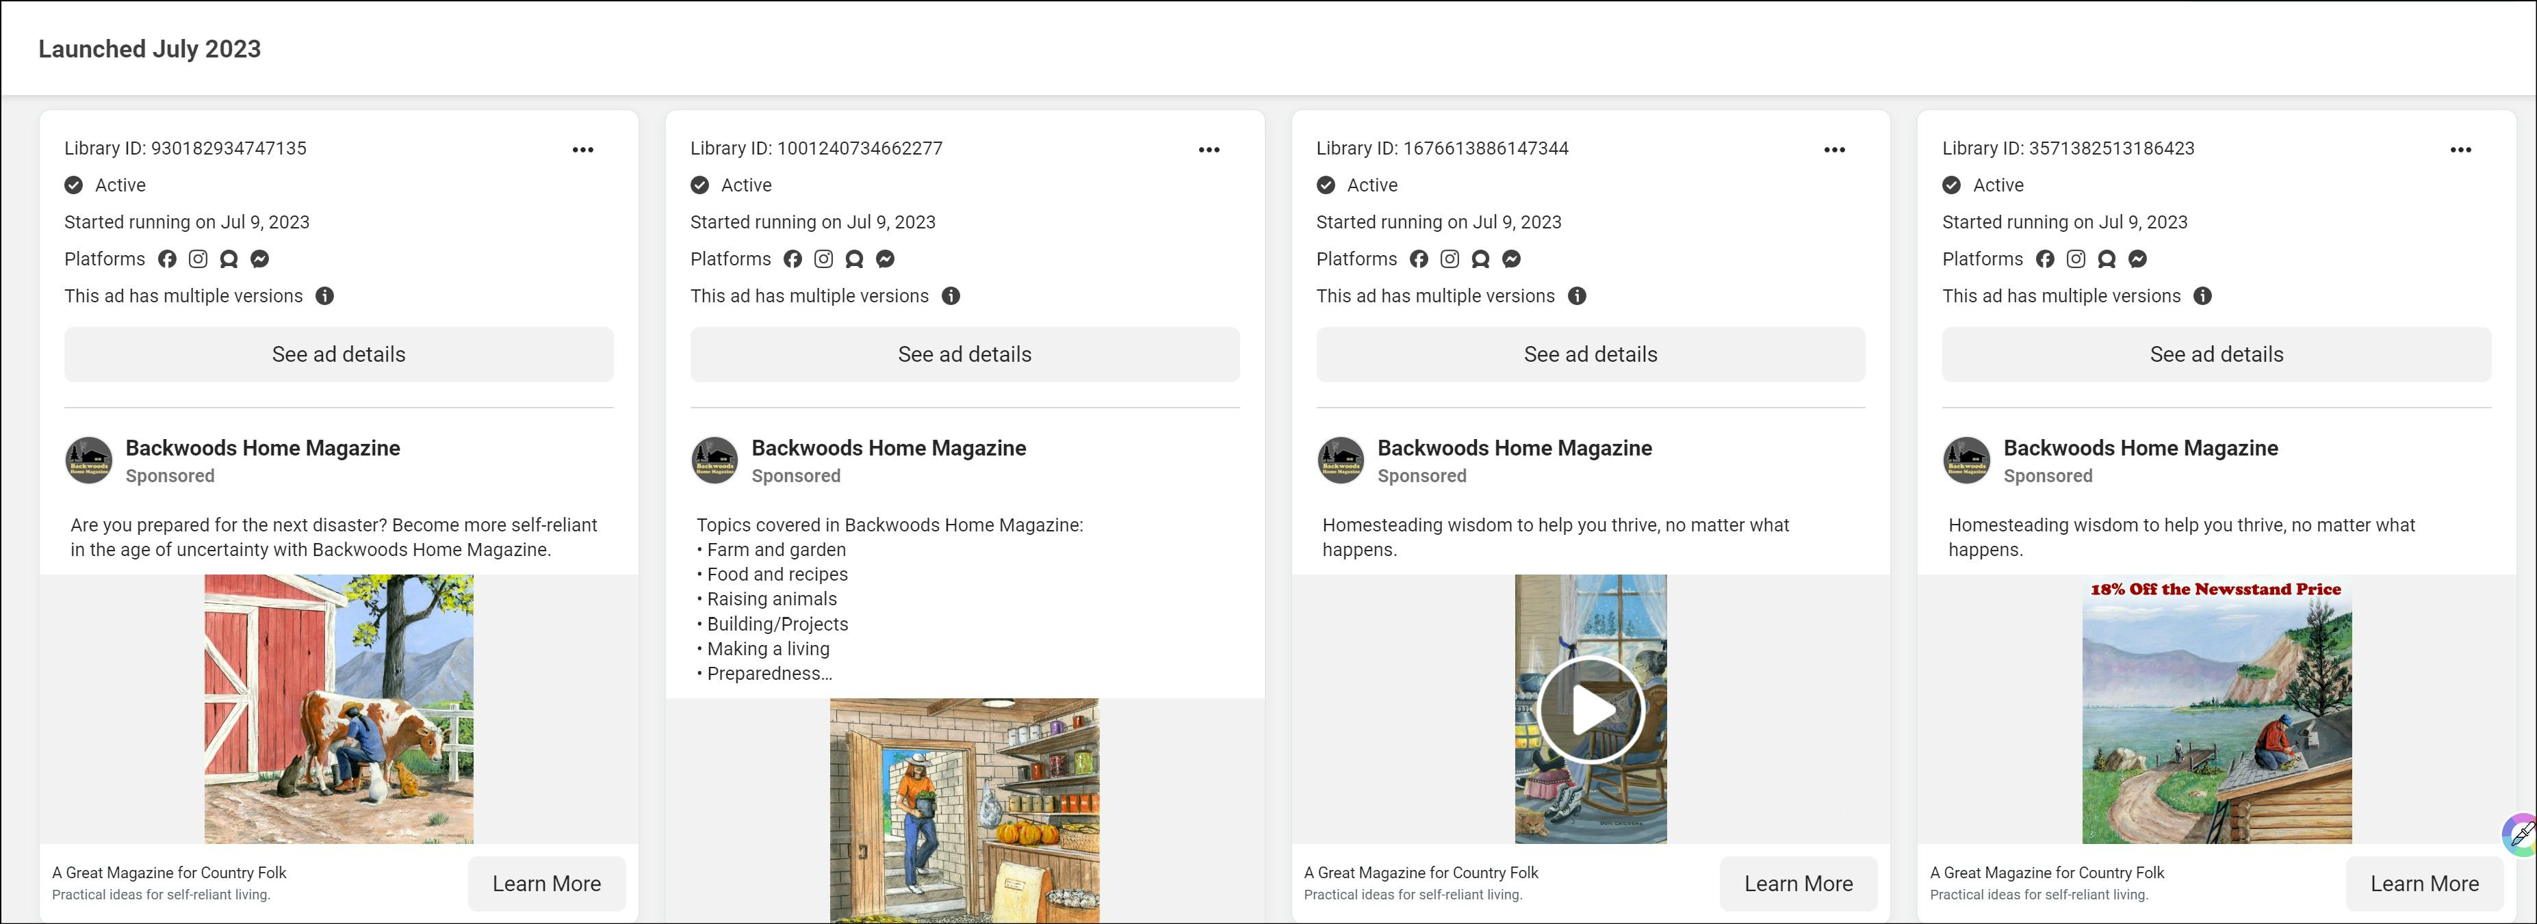This screenshot has width=2537, height=924.
Task: Click multiple versions info icon in ad 3571382513186423
Action: coord(2203,296)
